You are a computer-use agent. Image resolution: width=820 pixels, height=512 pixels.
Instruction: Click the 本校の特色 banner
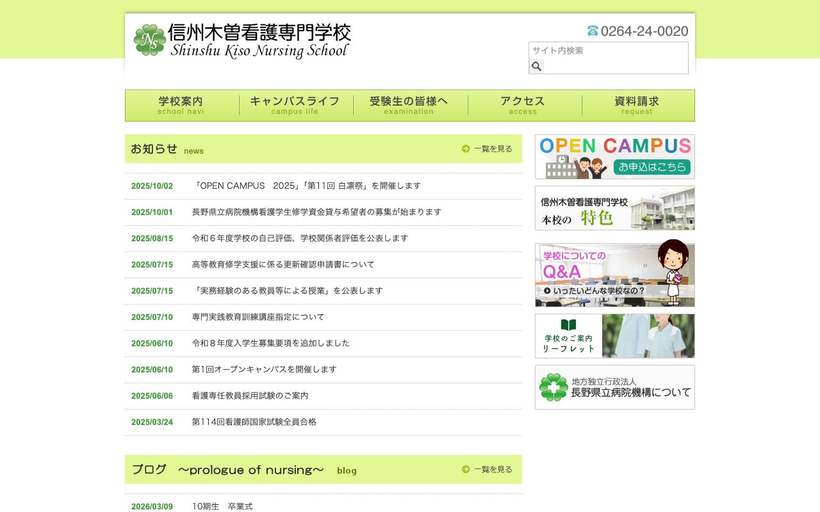pyautogui.click(x=614, y=208)
